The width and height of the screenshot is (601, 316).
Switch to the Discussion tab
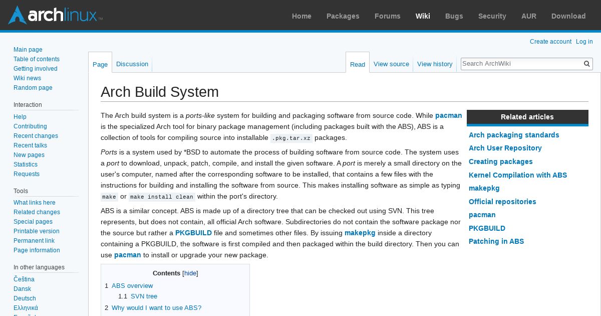[132, 64]
